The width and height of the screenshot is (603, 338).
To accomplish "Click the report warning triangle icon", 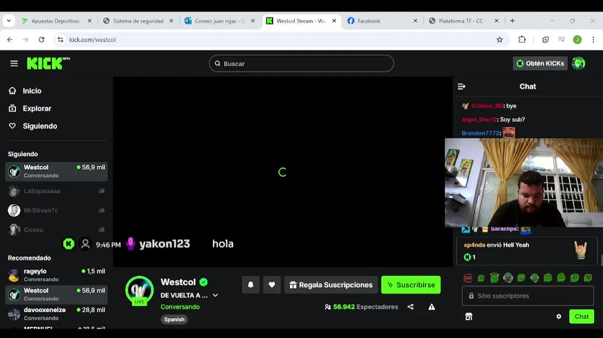I will coord(432,307).
